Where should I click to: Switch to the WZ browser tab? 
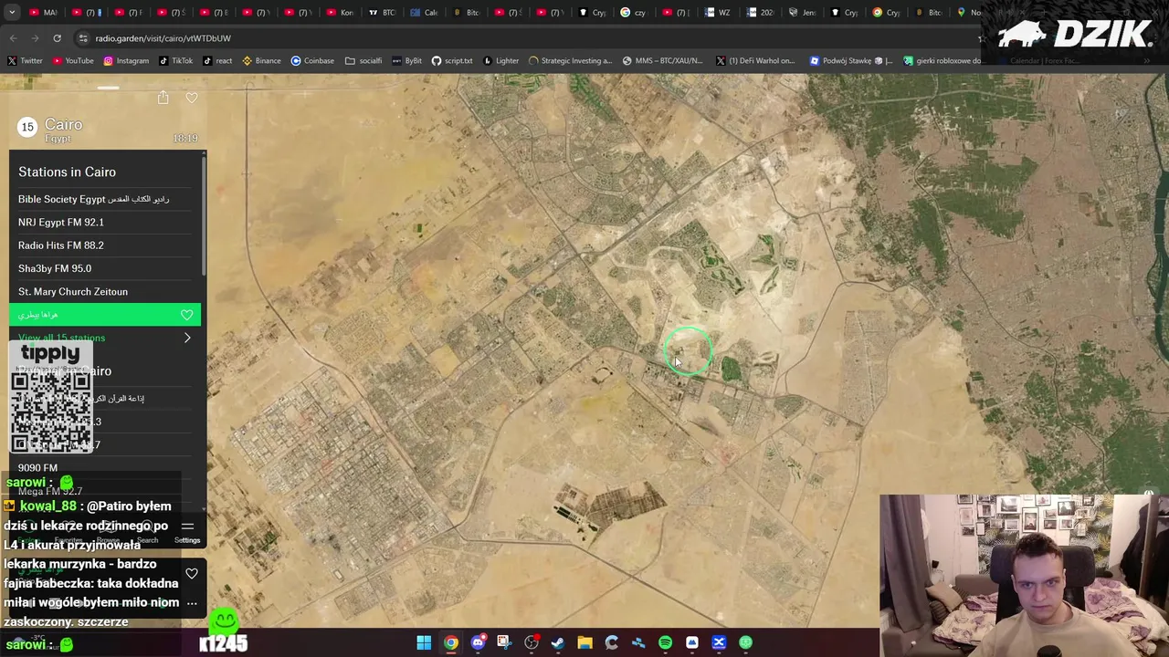coord(717,13)
